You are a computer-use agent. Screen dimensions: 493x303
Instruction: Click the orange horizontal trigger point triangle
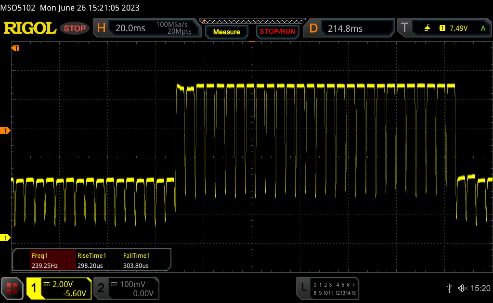252,43
